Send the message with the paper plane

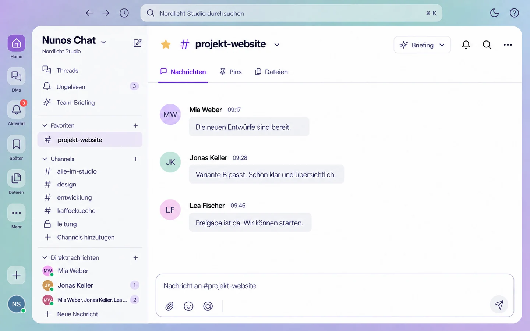point(499,305)
